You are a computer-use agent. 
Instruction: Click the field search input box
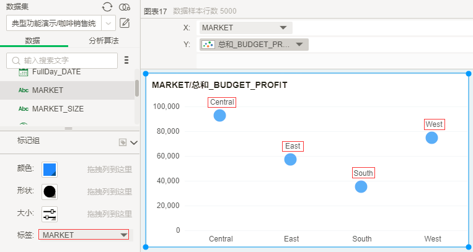(x=62, y=60)
